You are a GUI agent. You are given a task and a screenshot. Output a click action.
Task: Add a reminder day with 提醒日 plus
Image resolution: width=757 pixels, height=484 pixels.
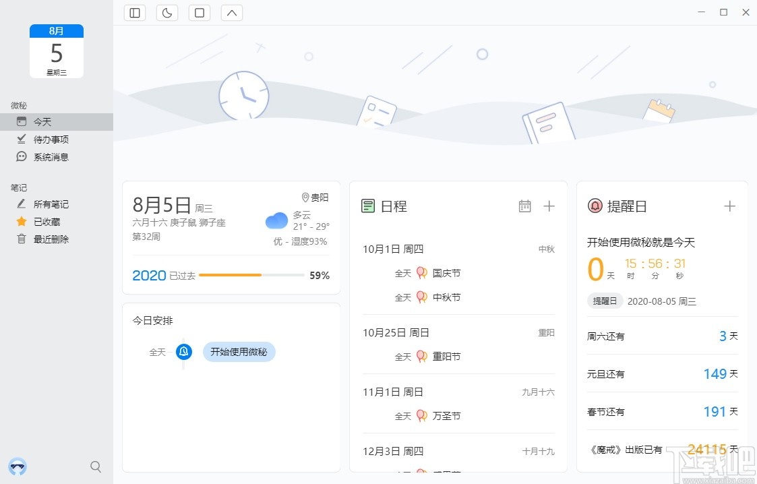(x=729, y=206)
